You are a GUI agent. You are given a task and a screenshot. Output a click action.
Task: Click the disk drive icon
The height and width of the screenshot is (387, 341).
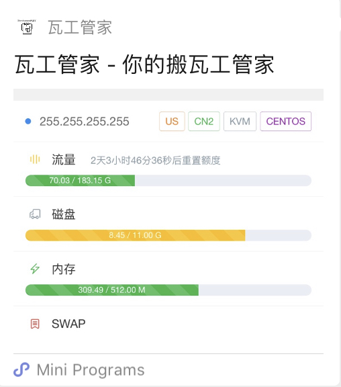[35, 214]
